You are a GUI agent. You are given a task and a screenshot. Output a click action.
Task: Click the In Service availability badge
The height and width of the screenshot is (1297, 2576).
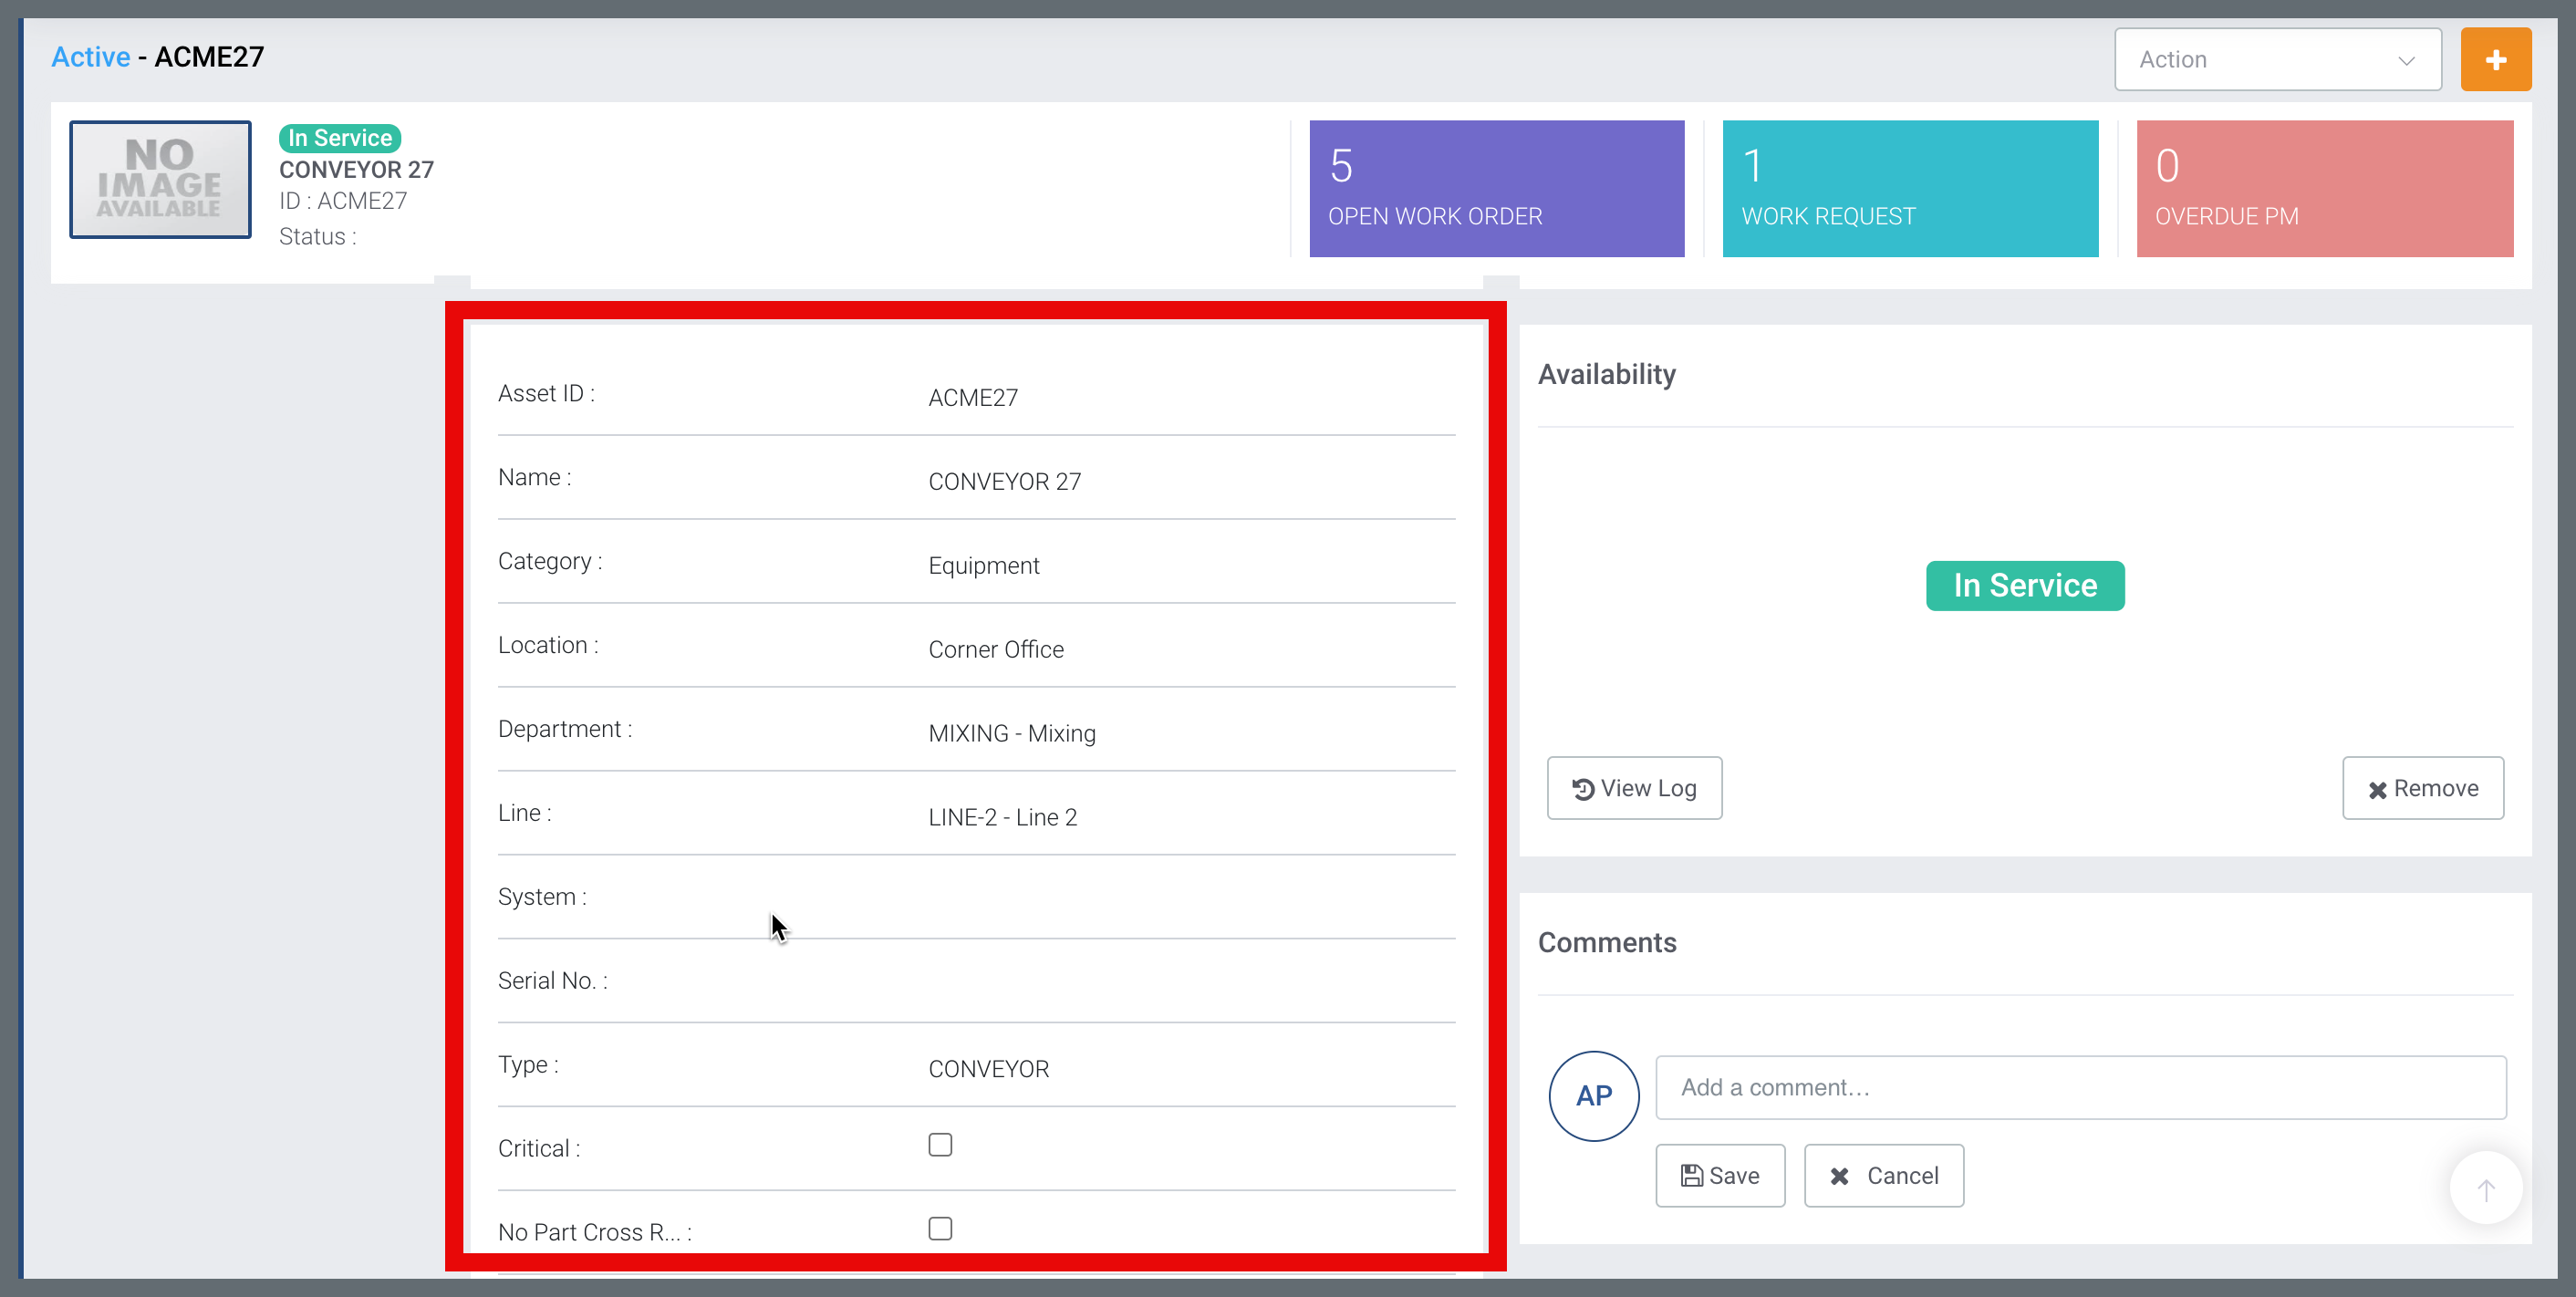[2025, 586]
